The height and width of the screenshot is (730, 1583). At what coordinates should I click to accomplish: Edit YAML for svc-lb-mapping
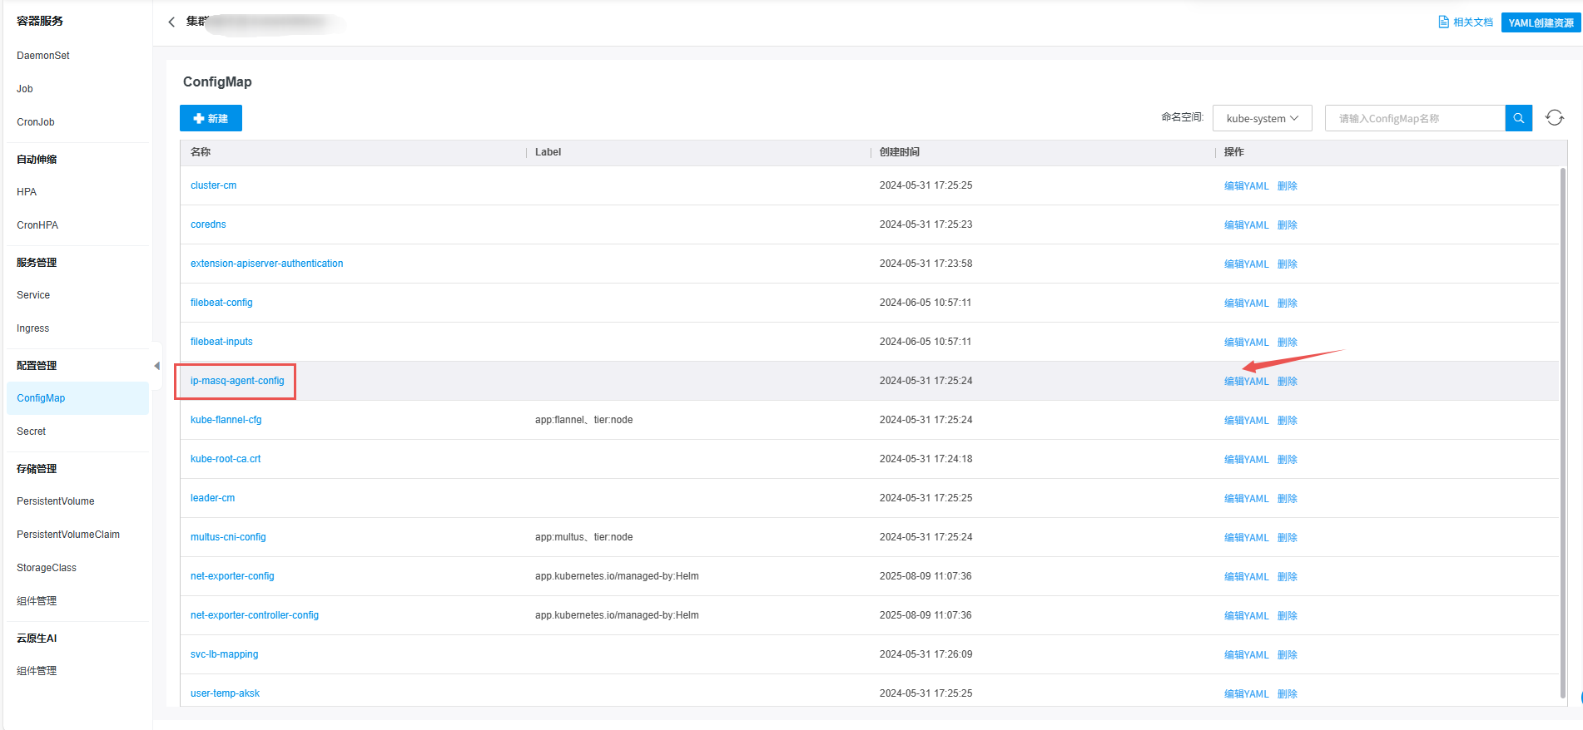pos(1246,655)
